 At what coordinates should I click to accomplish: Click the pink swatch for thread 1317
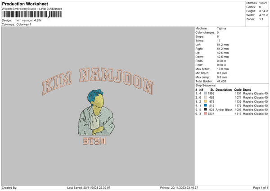(x=206, y=114)
